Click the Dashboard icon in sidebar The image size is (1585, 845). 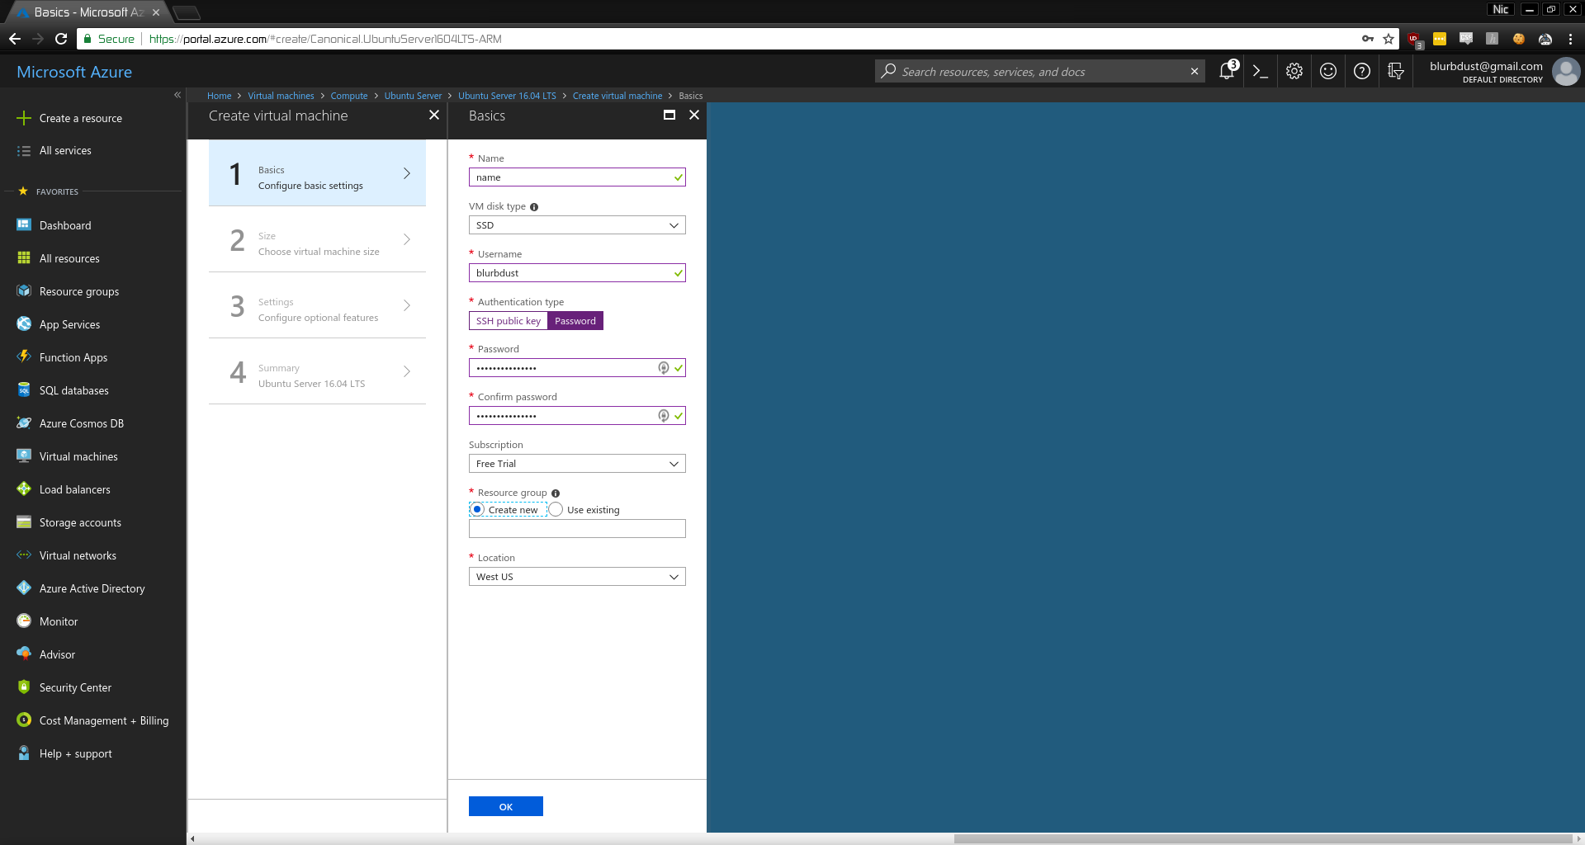24,225
